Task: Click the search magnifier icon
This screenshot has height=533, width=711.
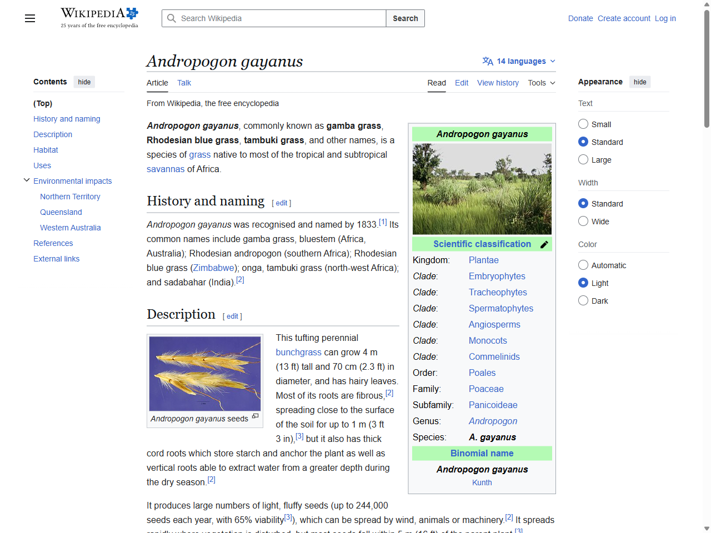Action: pos(172,18)
